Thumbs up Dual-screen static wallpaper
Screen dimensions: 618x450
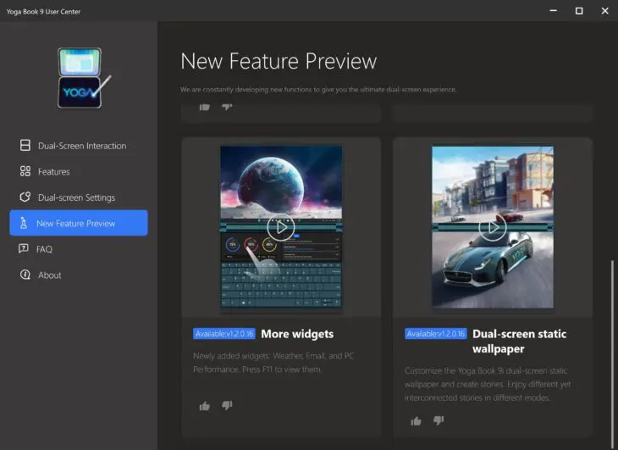point(417,421)
